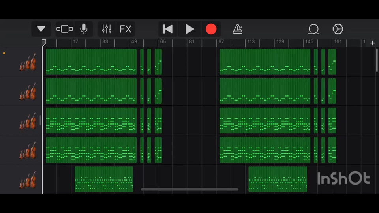
Task: Jump to bar 161 on ruler
Action: click(338, 41)
